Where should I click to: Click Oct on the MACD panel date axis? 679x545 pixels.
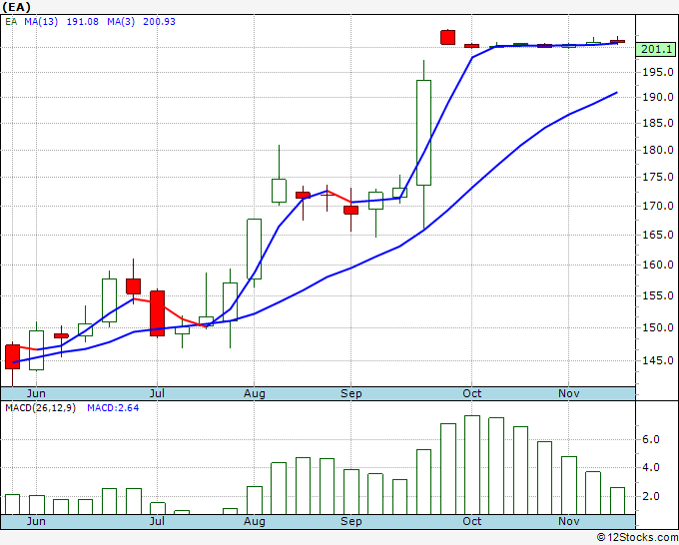pyautogui.click(x=471, y=521)
